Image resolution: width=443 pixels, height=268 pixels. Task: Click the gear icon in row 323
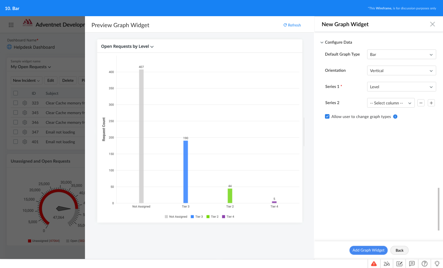pos(25,103)
